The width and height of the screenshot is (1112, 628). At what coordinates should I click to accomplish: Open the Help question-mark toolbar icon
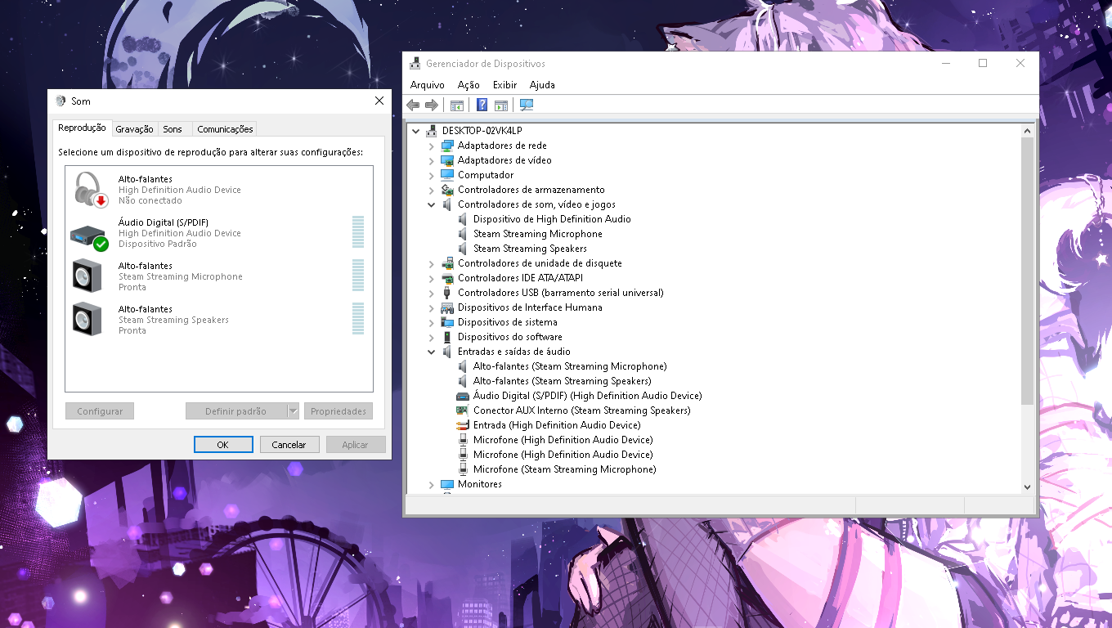pos(482,105)
